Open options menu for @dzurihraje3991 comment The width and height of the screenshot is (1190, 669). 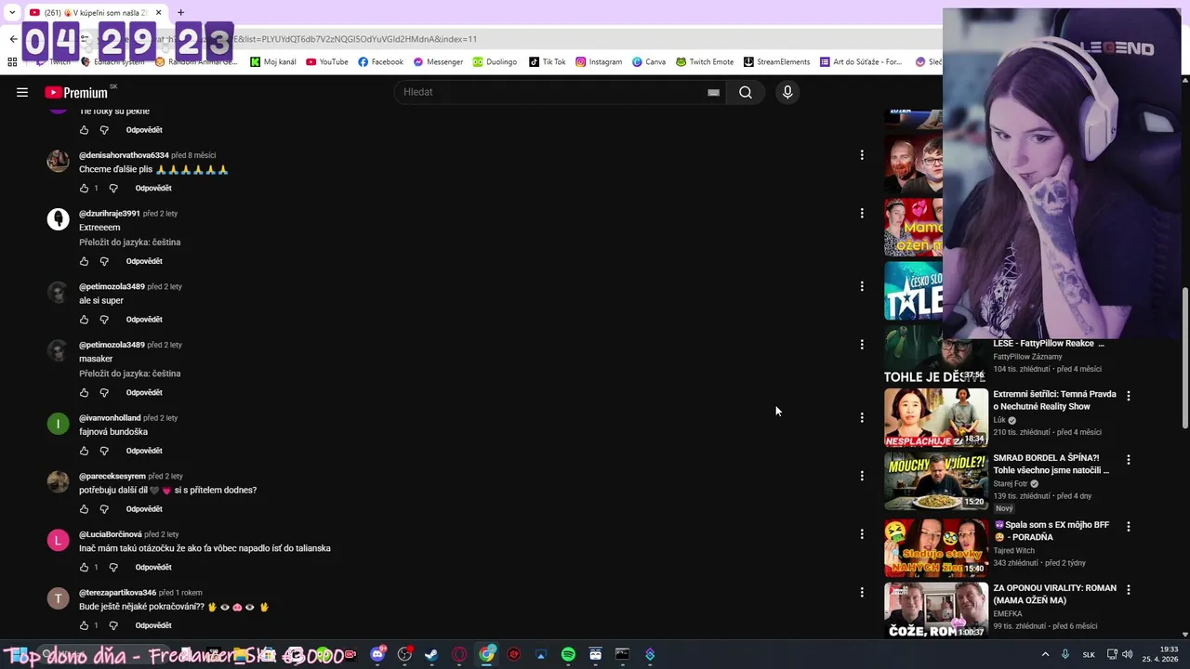(x=862, y=213)
